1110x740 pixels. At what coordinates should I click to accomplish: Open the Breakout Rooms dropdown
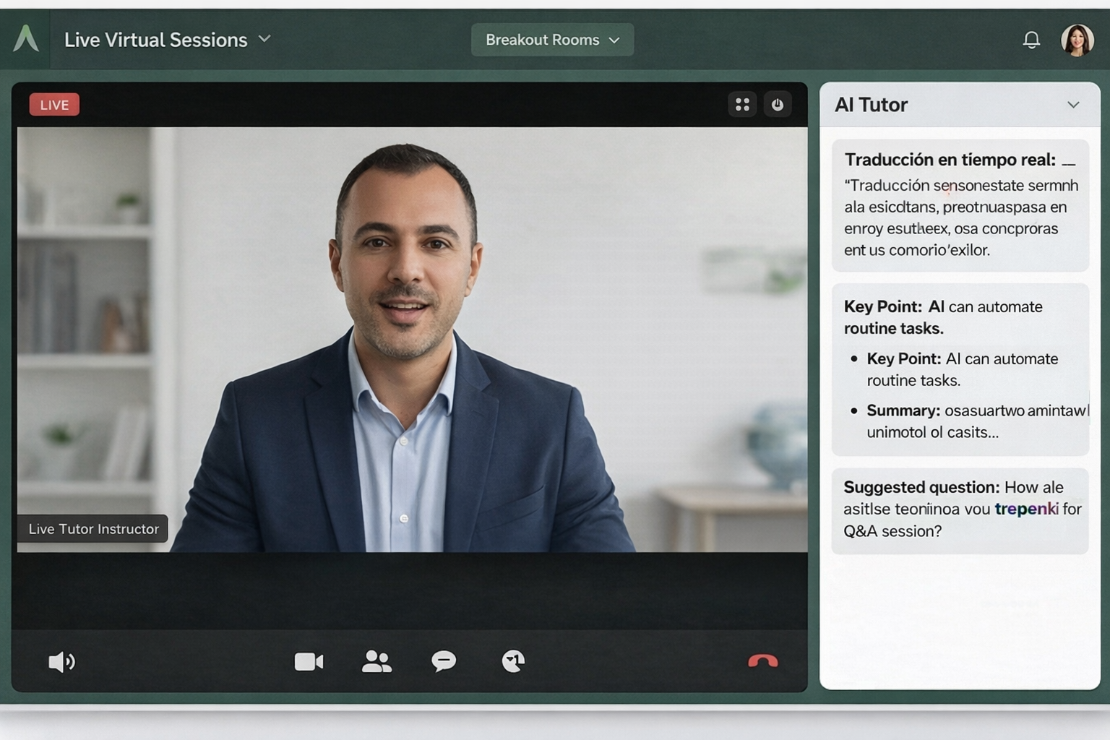[x=552, y=40]
